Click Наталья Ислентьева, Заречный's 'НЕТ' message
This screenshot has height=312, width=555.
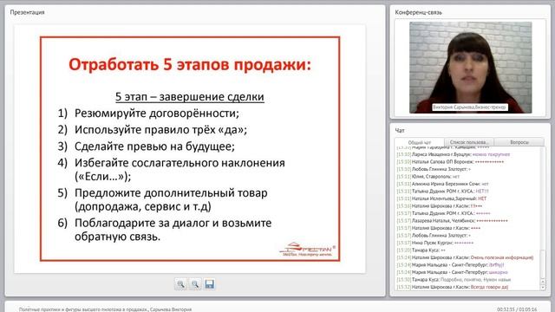(441, 198)
